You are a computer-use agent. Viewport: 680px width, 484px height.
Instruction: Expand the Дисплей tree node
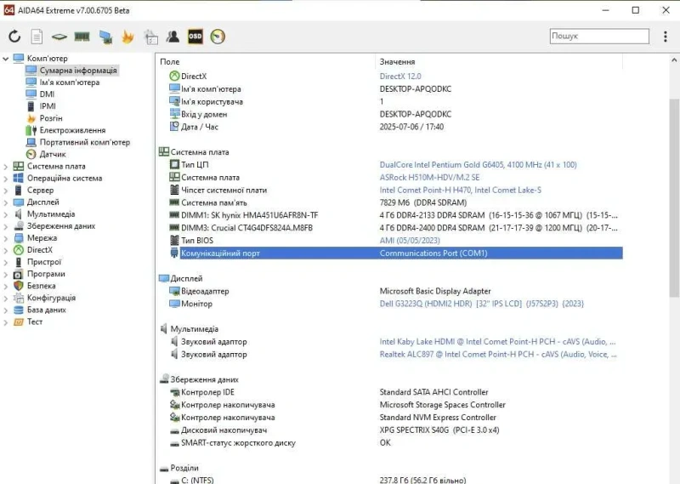[6, 202]
